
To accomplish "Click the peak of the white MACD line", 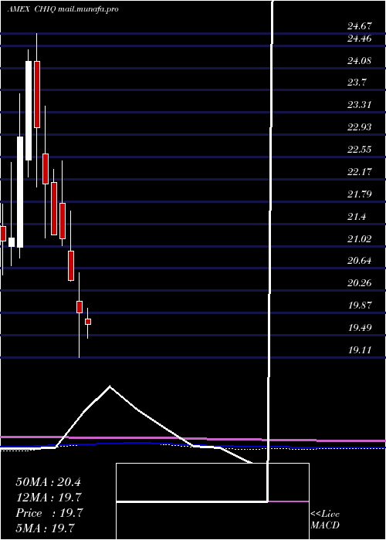I will coord(110,386).
